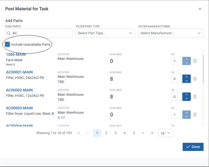Focus the Find Parts search field
The image size is (209, 167).
(39, 33)
